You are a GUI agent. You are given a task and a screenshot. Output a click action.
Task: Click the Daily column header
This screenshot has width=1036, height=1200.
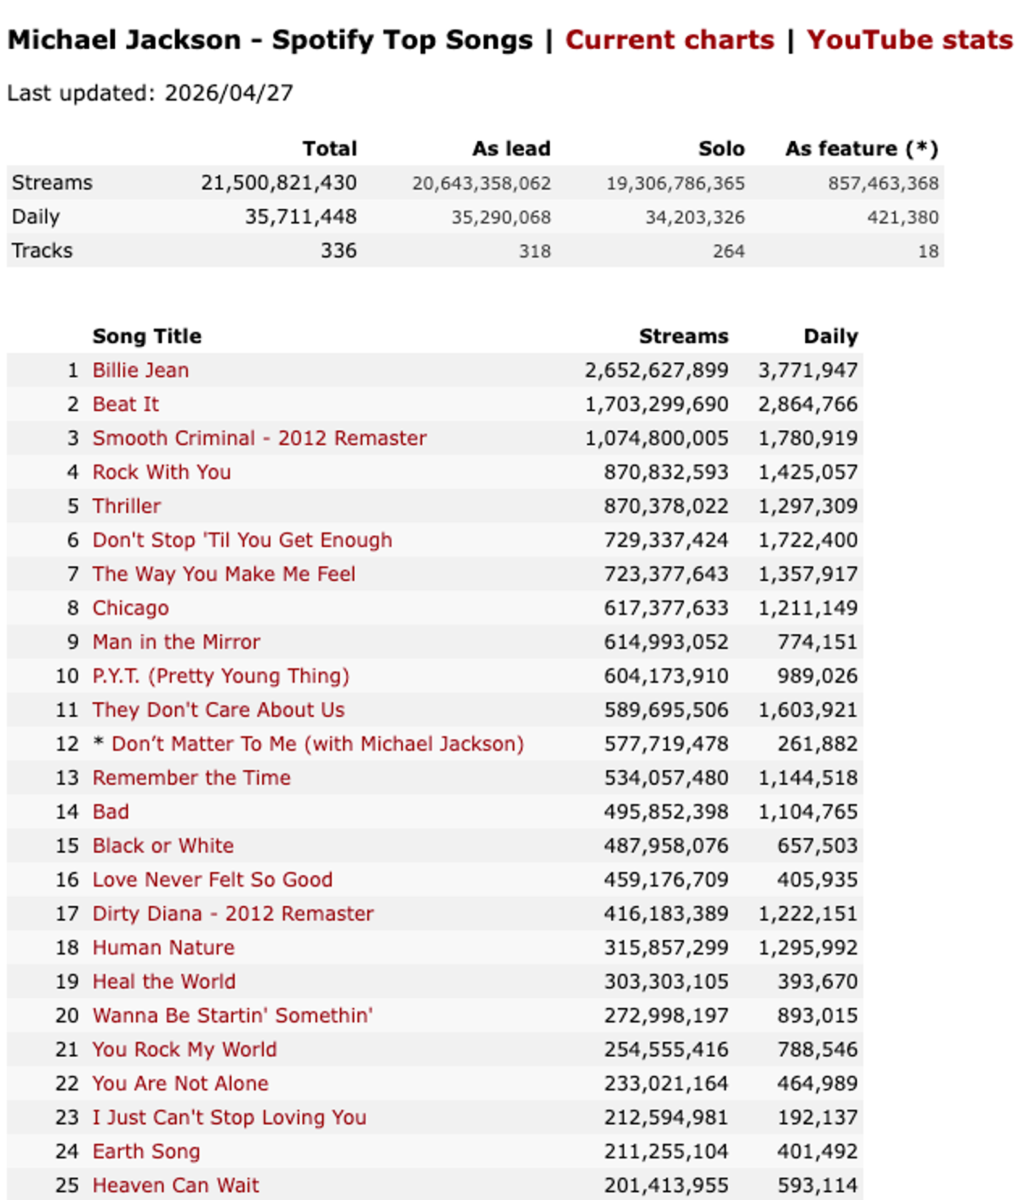[831, 336]
